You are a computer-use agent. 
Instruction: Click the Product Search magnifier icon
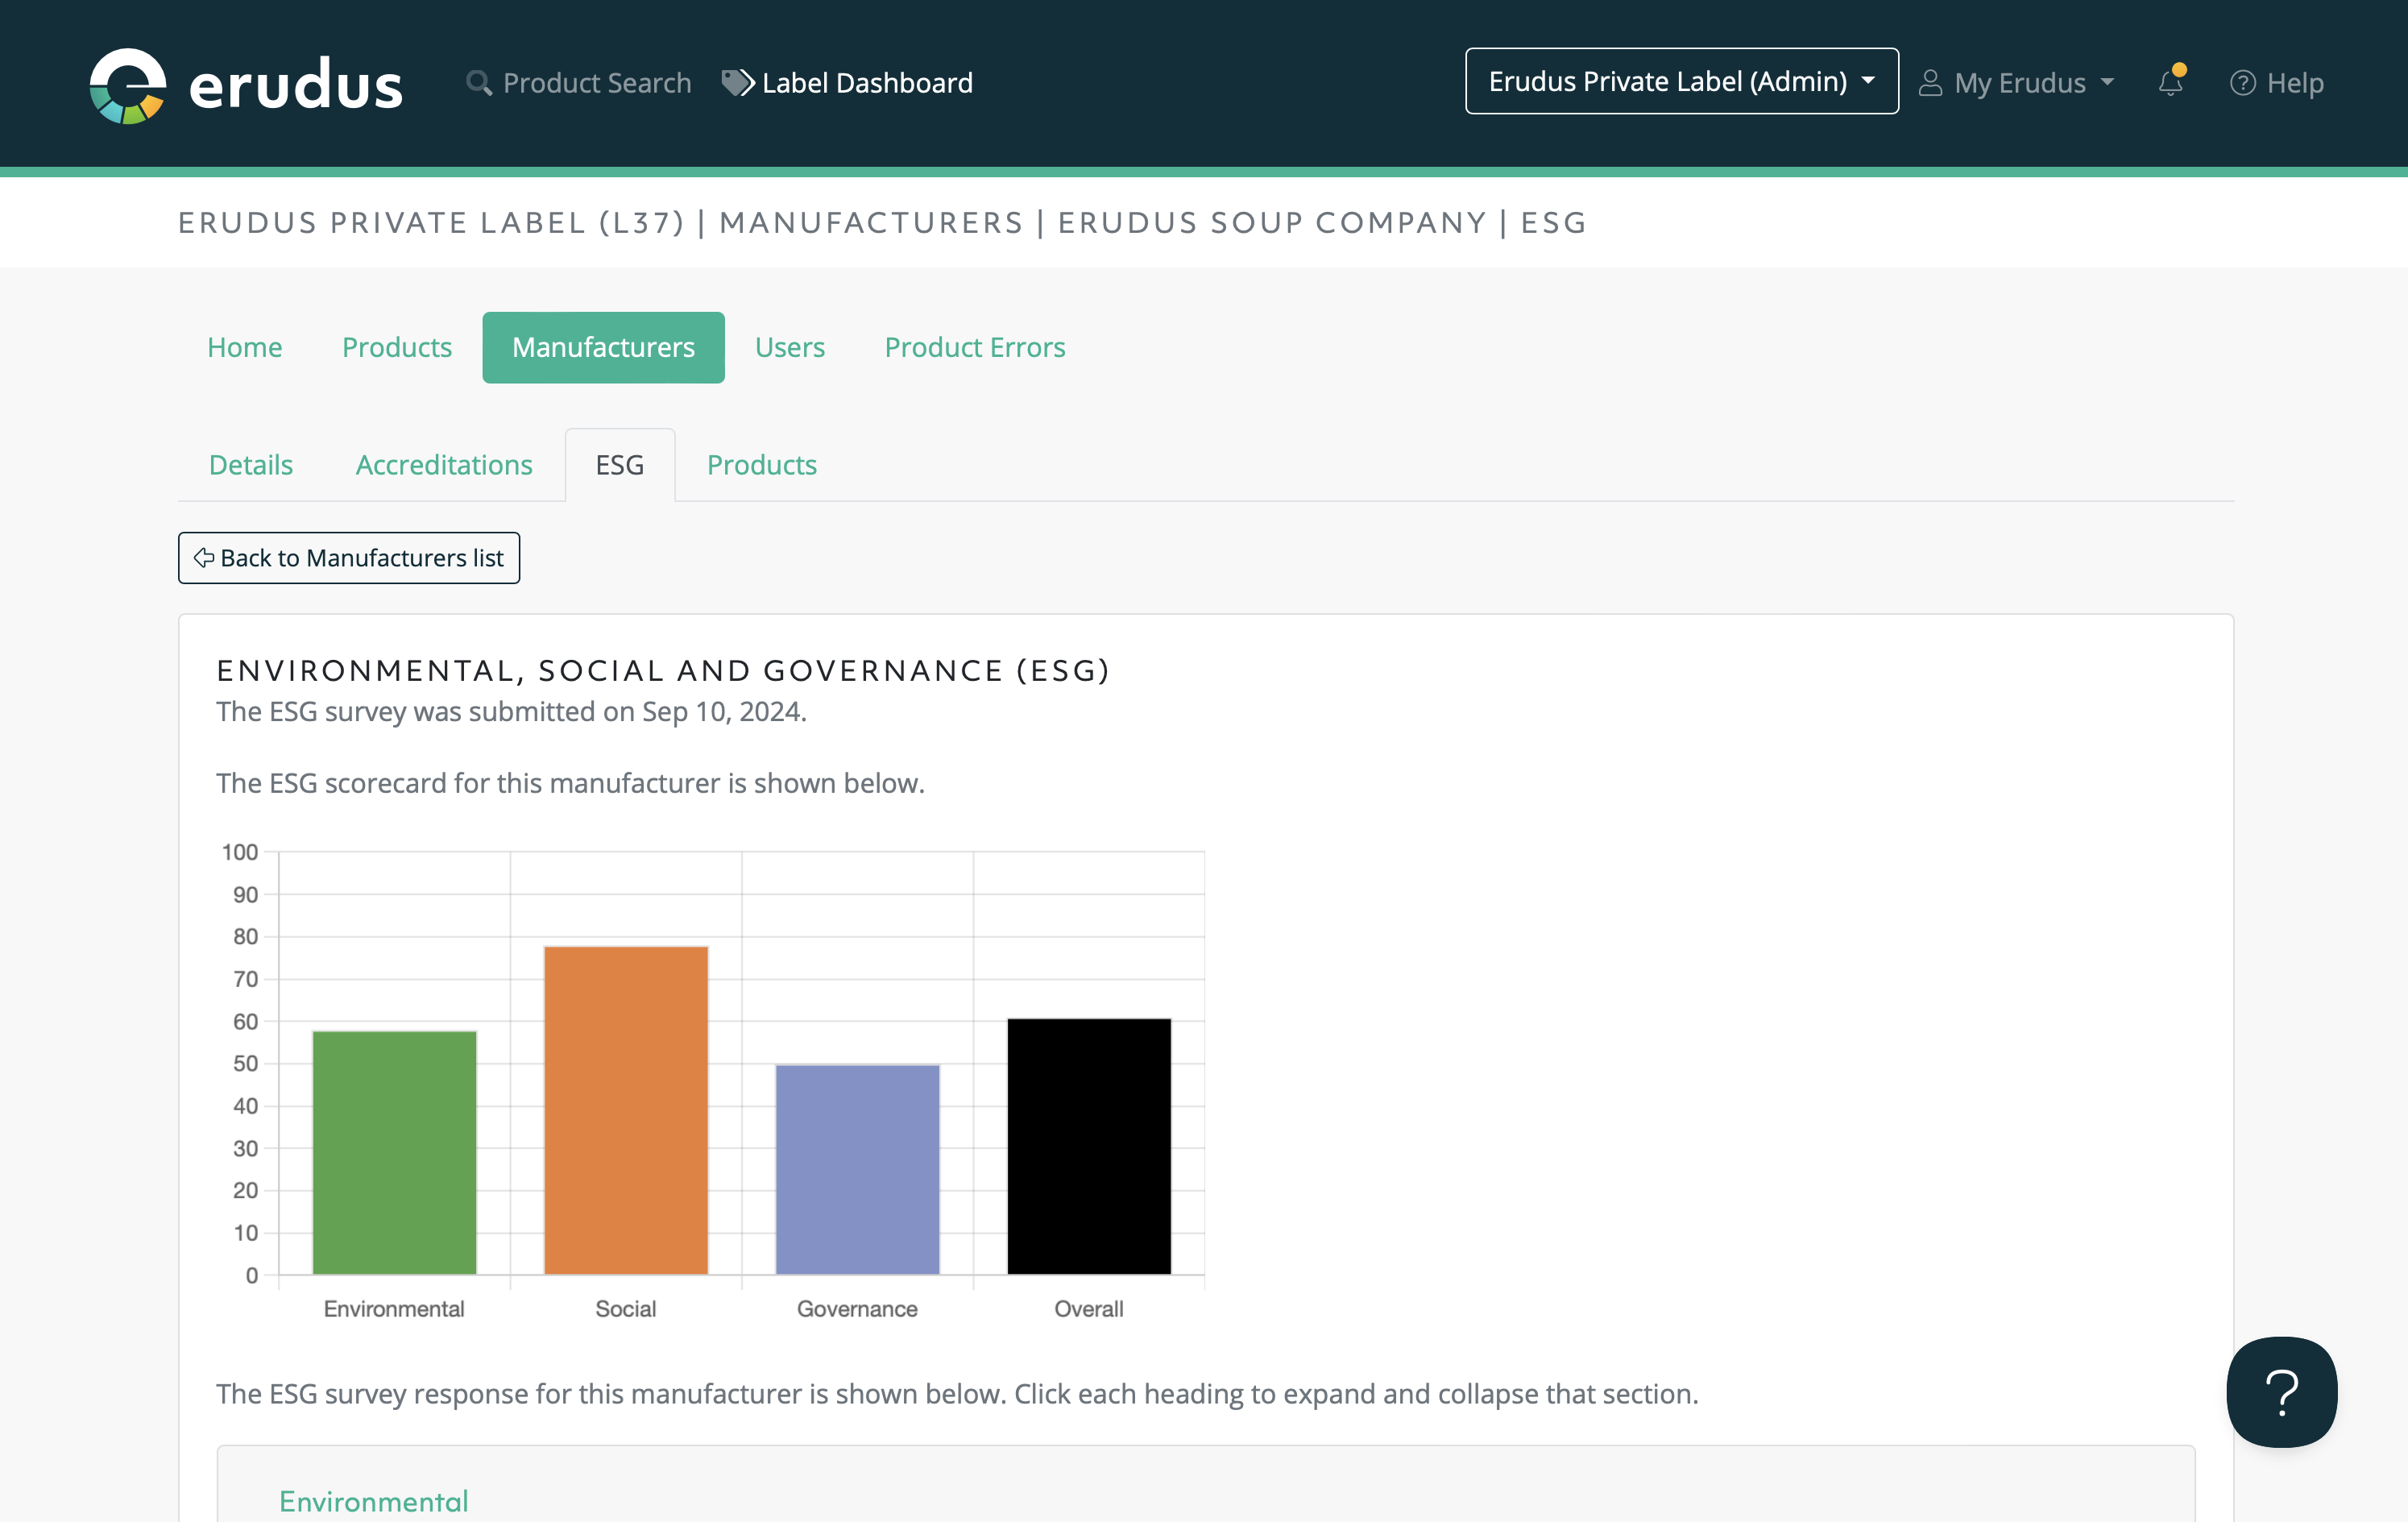click(479, 83)
